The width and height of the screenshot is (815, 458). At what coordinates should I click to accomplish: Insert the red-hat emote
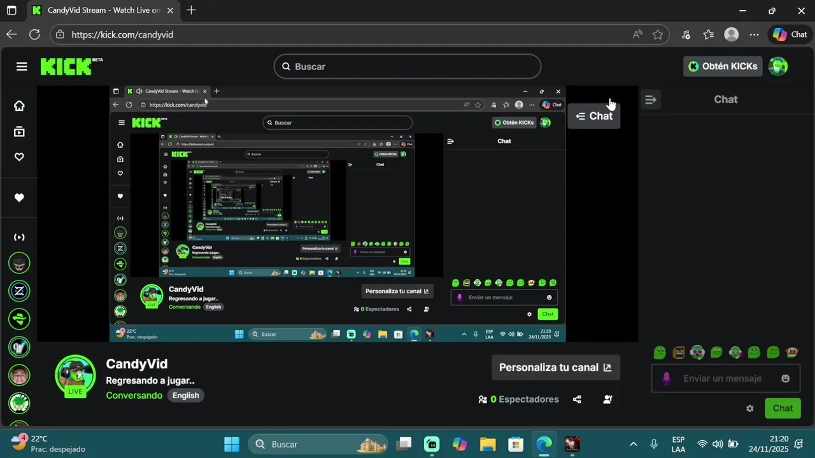point(792,352)
